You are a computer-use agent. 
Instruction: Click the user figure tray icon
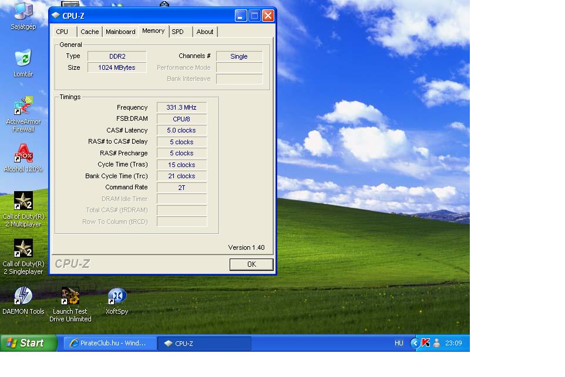tap(436, 343)
